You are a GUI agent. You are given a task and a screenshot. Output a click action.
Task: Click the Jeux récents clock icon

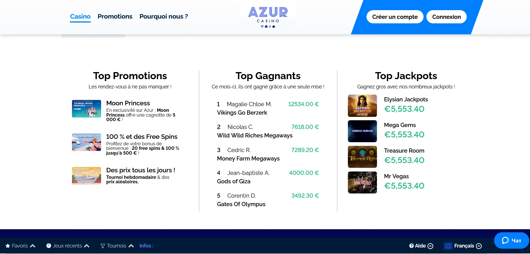[49, 246]
